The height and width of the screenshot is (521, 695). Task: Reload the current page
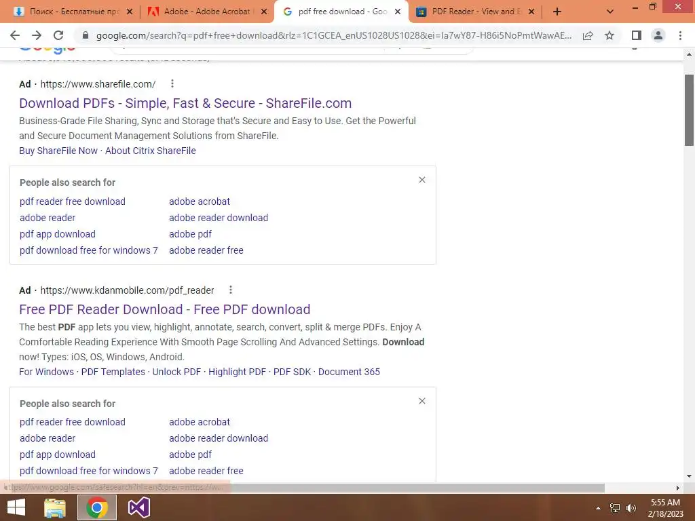pos(58,35)
